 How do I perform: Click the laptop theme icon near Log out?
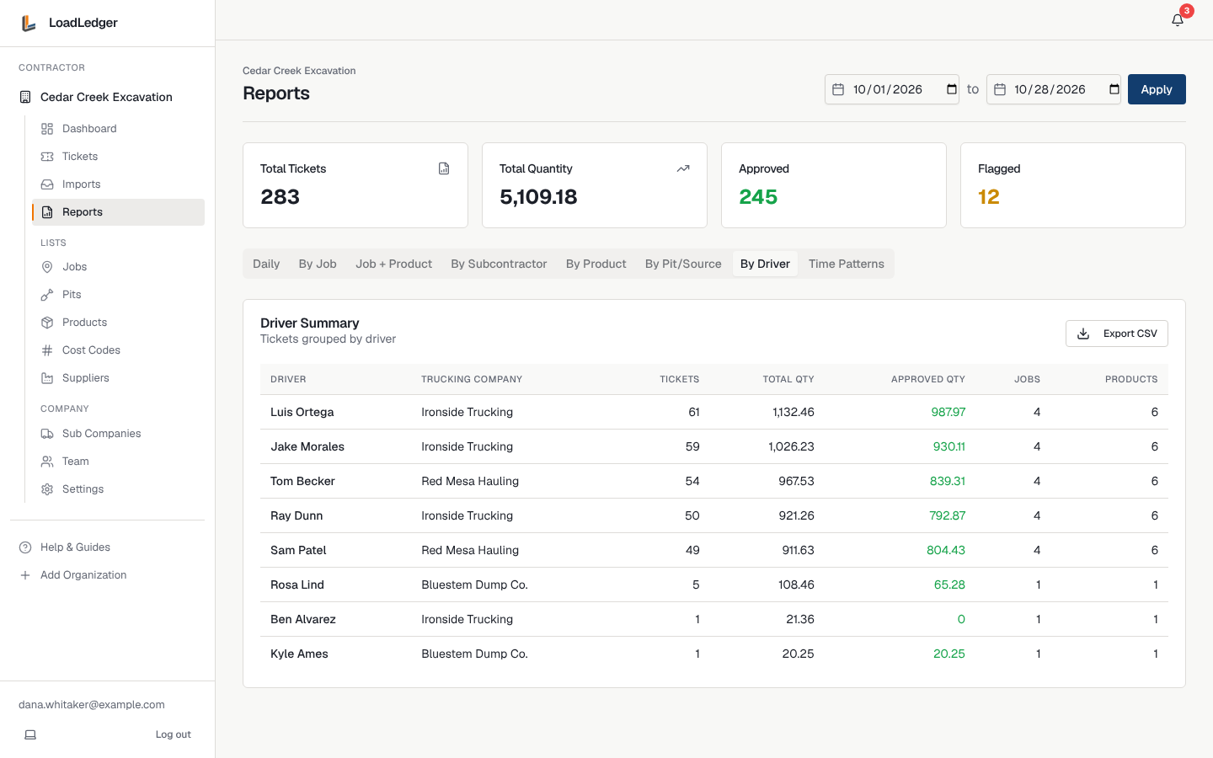[30, 734]
